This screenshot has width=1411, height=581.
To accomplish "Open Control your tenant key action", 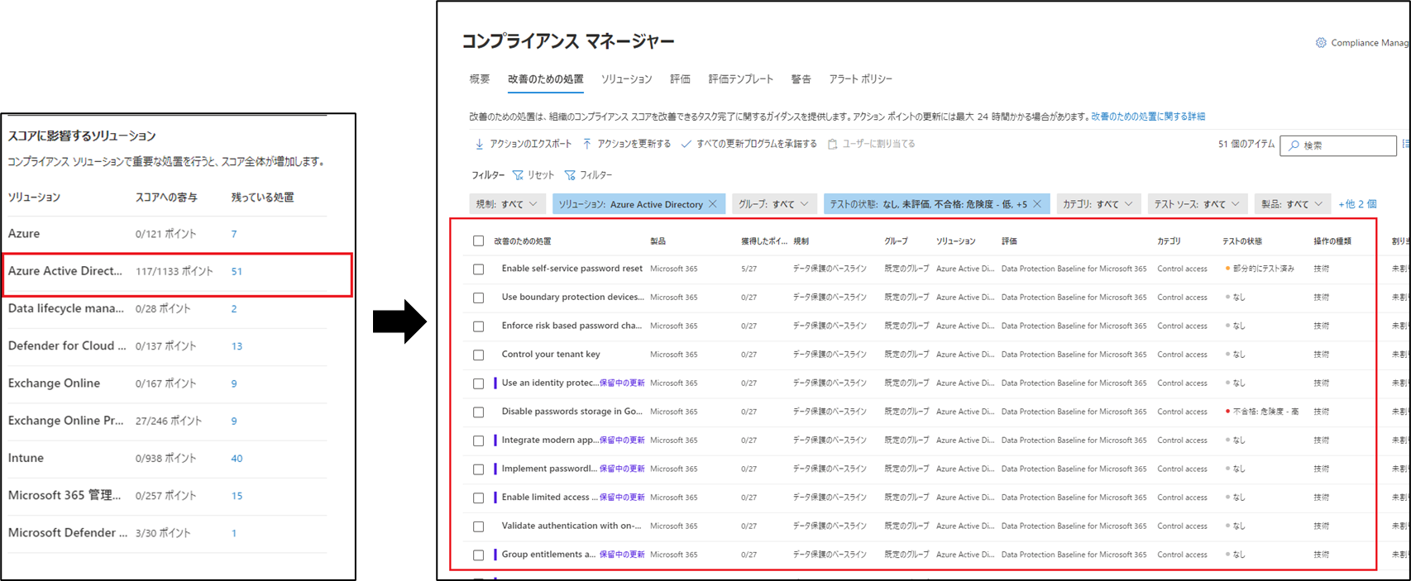I will click(x=551, y=355).
